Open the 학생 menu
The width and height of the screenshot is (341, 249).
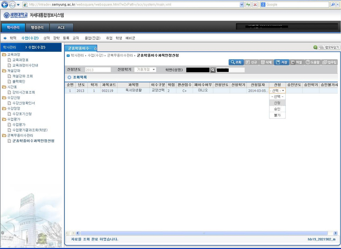(x=119, y=38)
